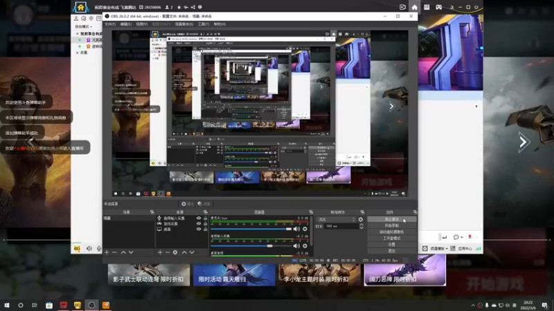554x311 pixels.
Task: Select the desktop (桌面) source row
Action: pyautogui.click(x=181, y=229)
